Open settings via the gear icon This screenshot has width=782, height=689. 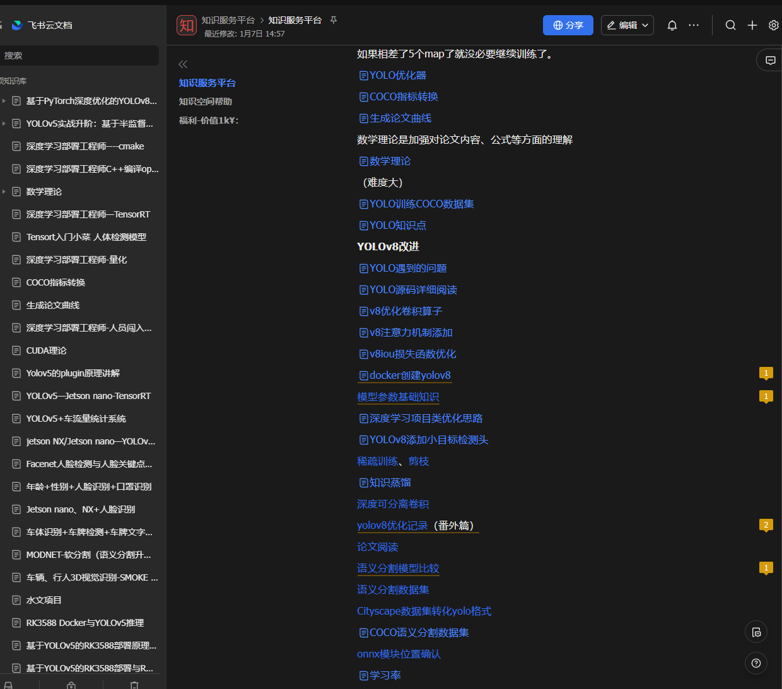point(773,25)
